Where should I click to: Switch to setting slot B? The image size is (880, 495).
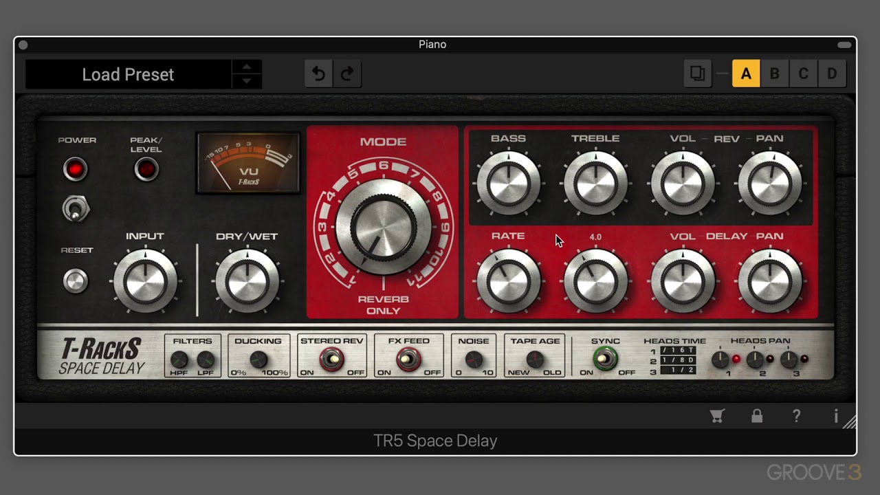[775, 74]
